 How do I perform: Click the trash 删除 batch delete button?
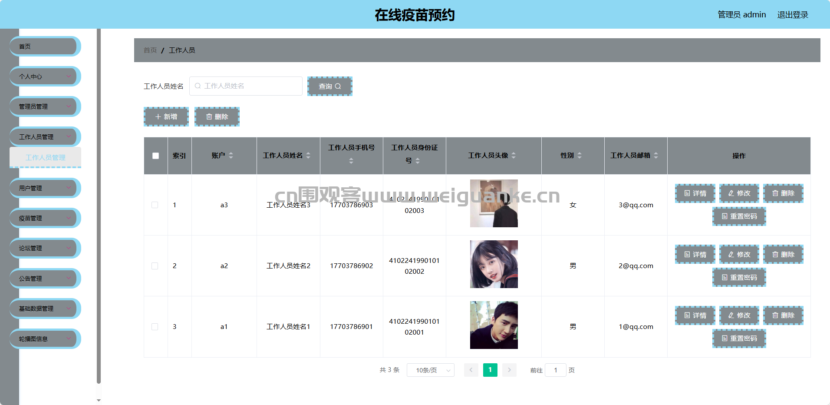coord(217,116)
